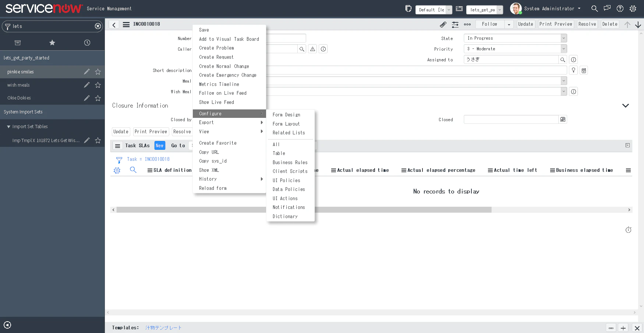This screenshot has width=644, height=333.
Task: Open the application picker dropdown
Action: (x=485, y=10)
